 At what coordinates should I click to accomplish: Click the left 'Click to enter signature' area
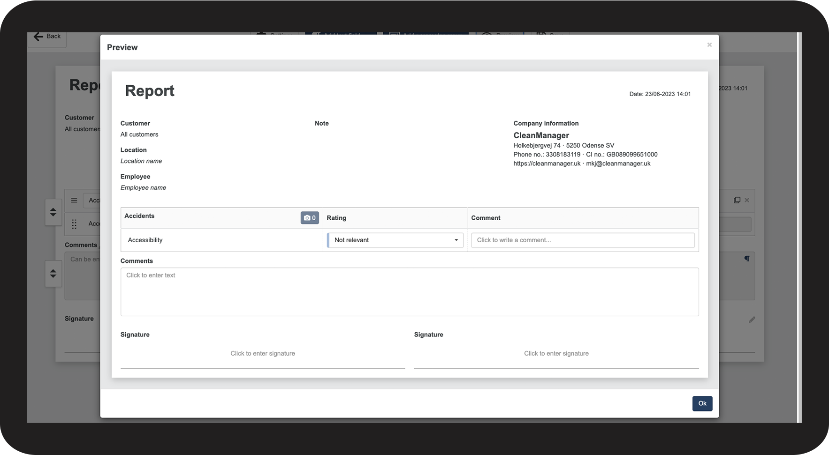tap(263, 354)
